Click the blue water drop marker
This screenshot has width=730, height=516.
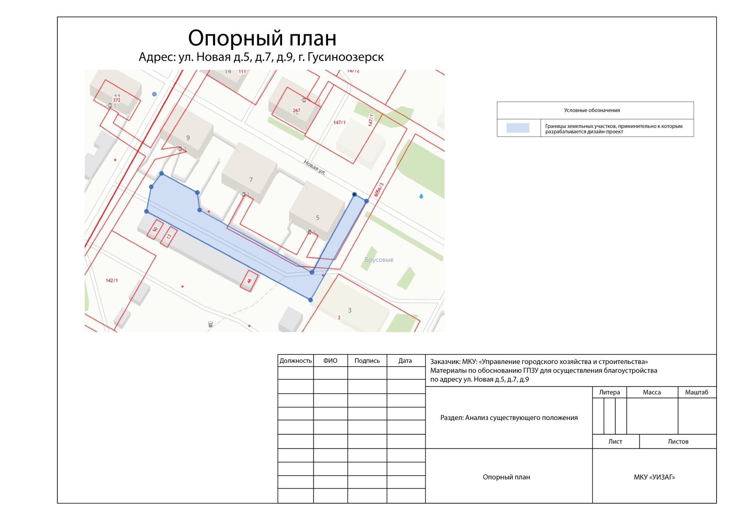pos(421,196)
